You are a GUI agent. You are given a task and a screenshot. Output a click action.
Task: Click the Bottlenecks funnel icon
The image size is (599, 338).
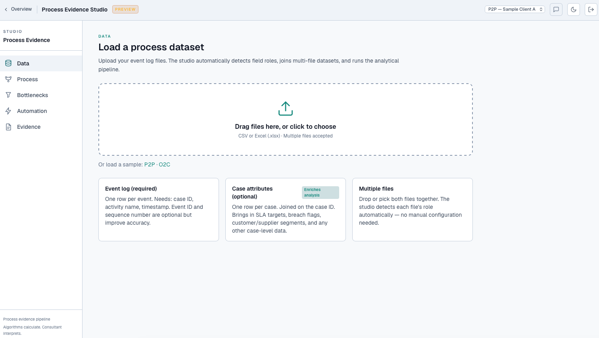(x=8, y=95)
